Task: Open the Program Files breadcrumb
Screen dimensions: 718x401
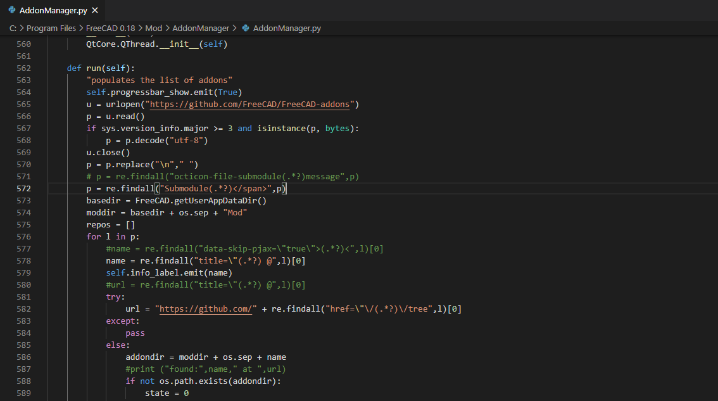Action: coord(51,28)
